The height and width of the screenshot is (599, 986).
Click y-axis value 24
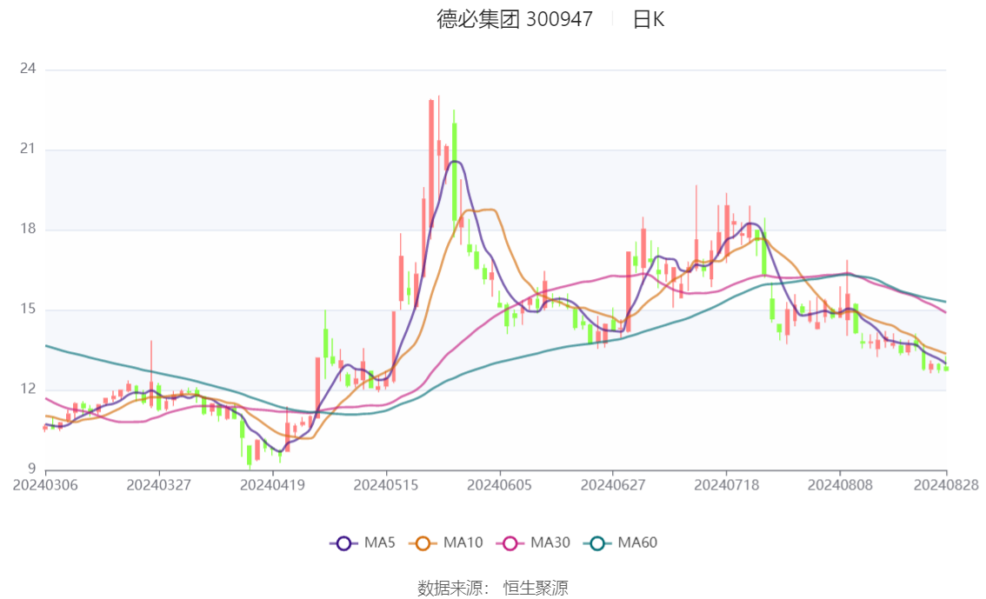coord(28,69)
